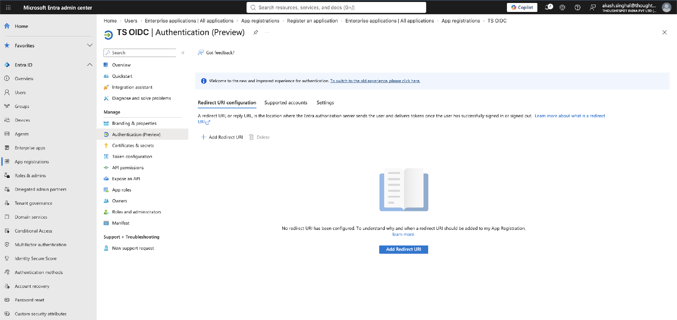Go to Register an application breadcrumb
The image size is (677, 320).
click(x=312, y=21)
